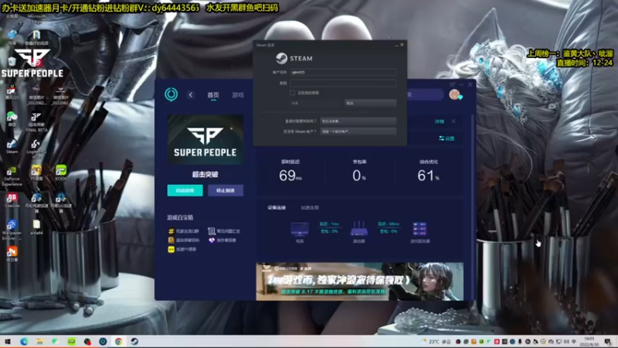Open the accelerator user avatar
This screenshot has width=618, height=348.
(454, 94)
